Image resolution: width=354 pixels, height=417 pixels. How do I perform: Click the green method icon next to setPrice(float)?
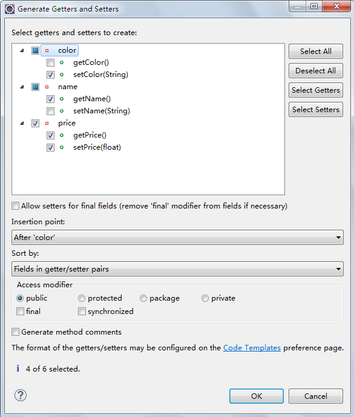(62, 147)
